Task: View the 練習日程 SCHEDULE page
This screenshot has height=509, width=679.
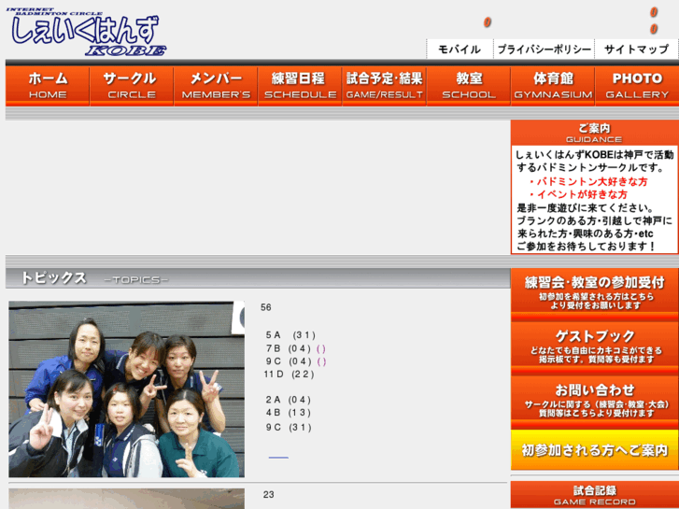Action: pos(300,86)
